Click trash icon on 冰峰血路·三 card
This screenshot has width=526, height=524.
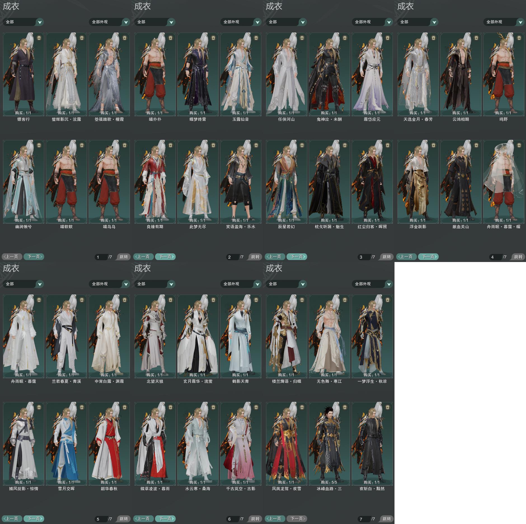point(345,407)
